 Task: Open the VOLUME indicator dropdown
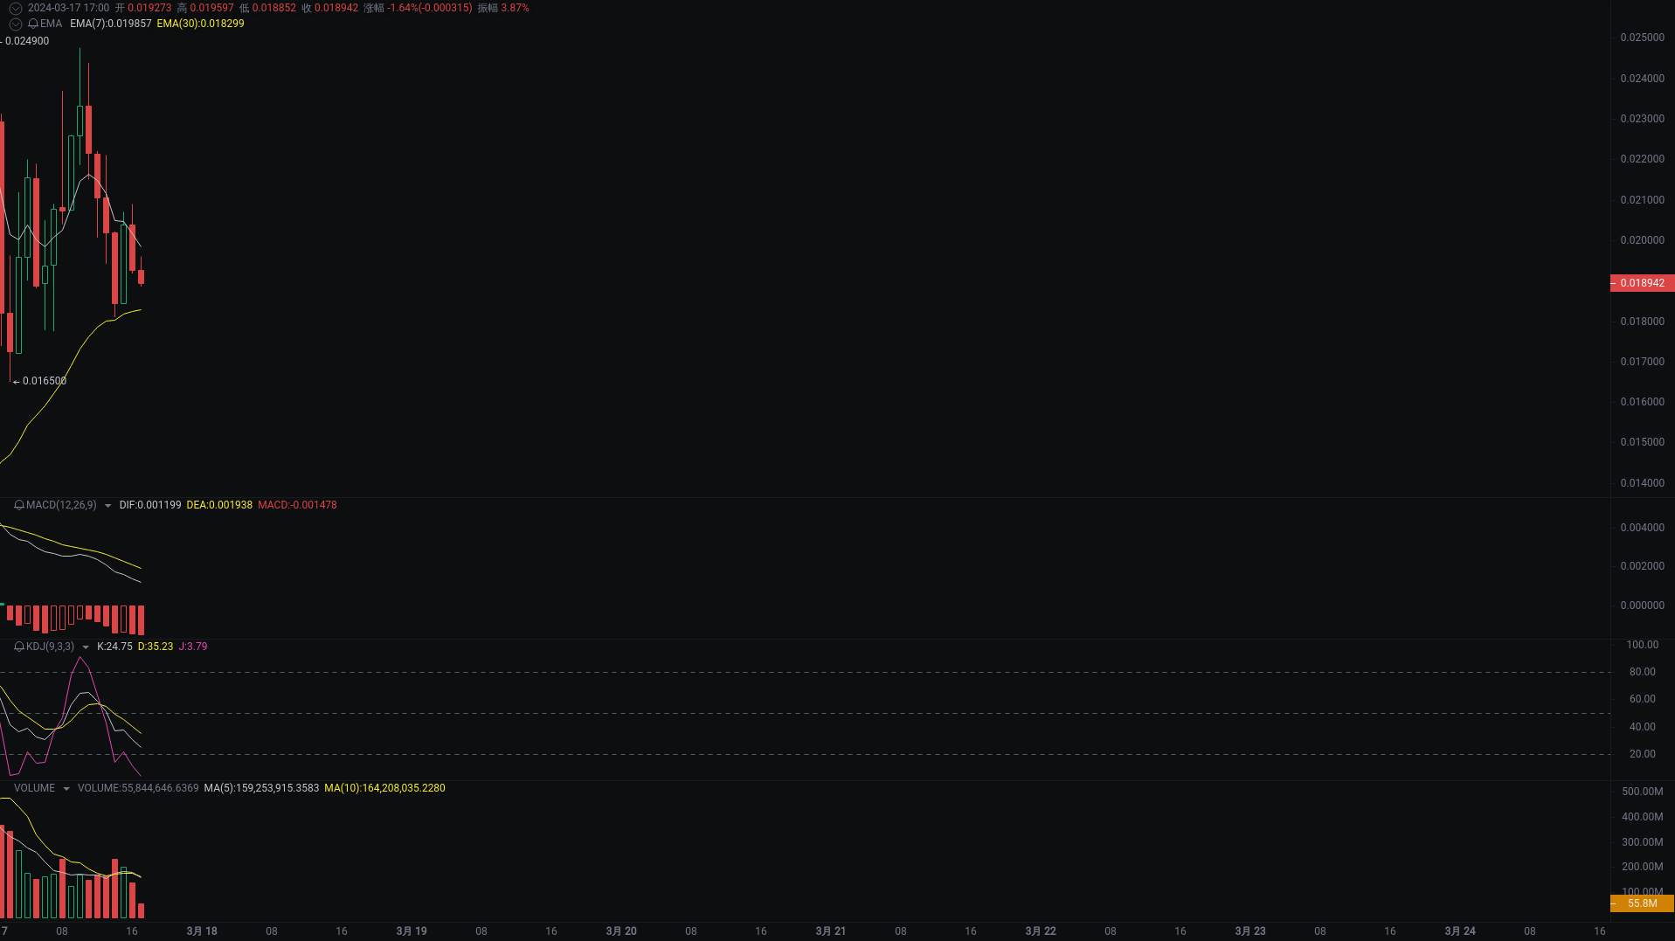(x=66, y=787)
